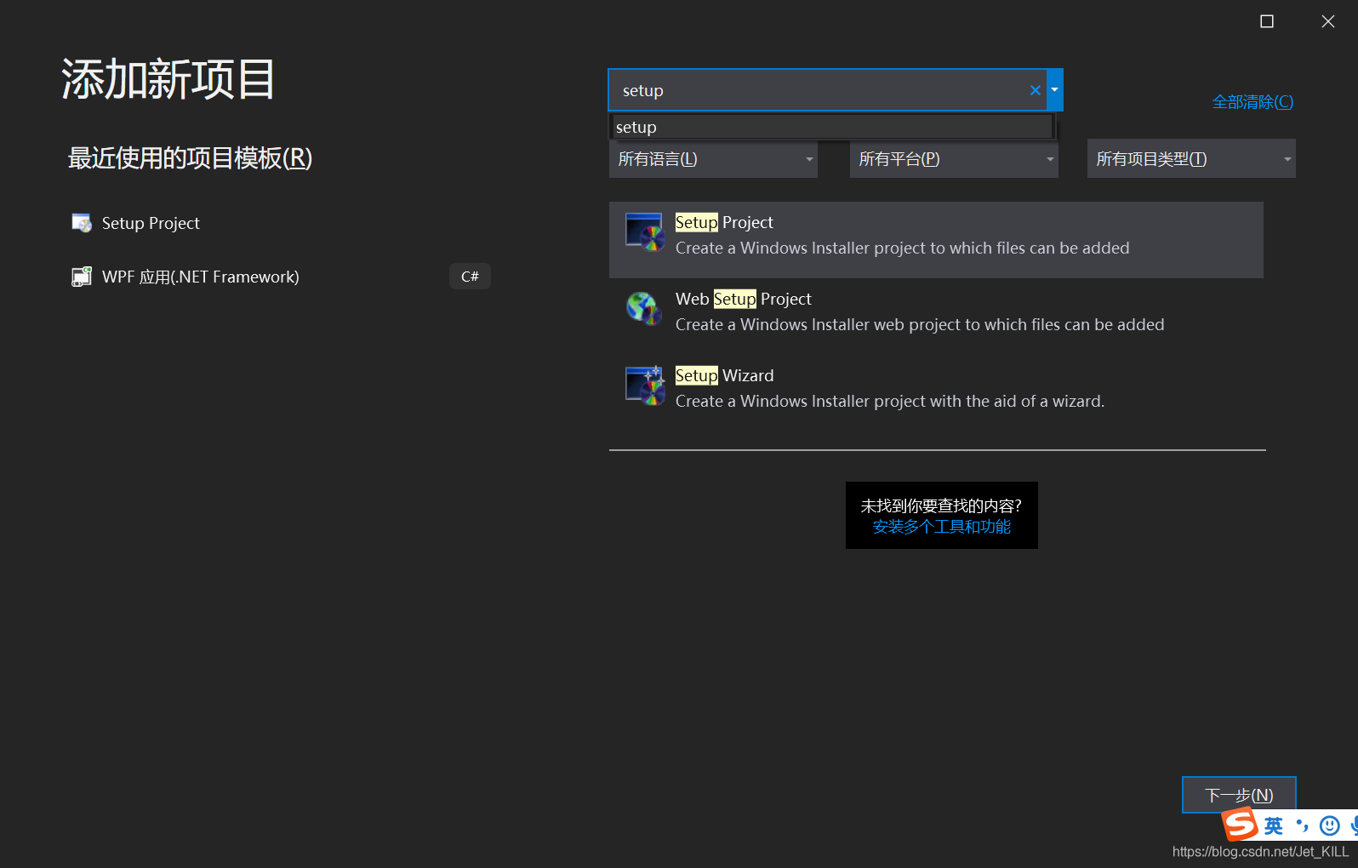Open the 所有项目类型(T) project type filter
The height and width of the screenshot is (868, 1358).
[1191, 159]
